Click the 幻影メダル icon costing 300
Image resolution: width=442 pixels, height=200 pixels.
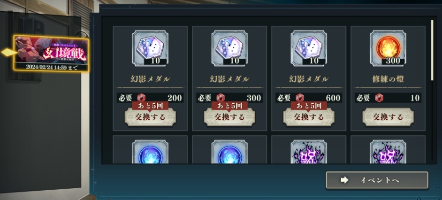coord(229,49)
